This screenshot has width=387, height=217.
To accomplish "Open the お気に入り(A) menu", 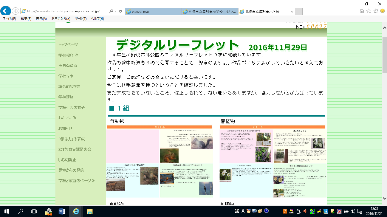I will 61,19.
